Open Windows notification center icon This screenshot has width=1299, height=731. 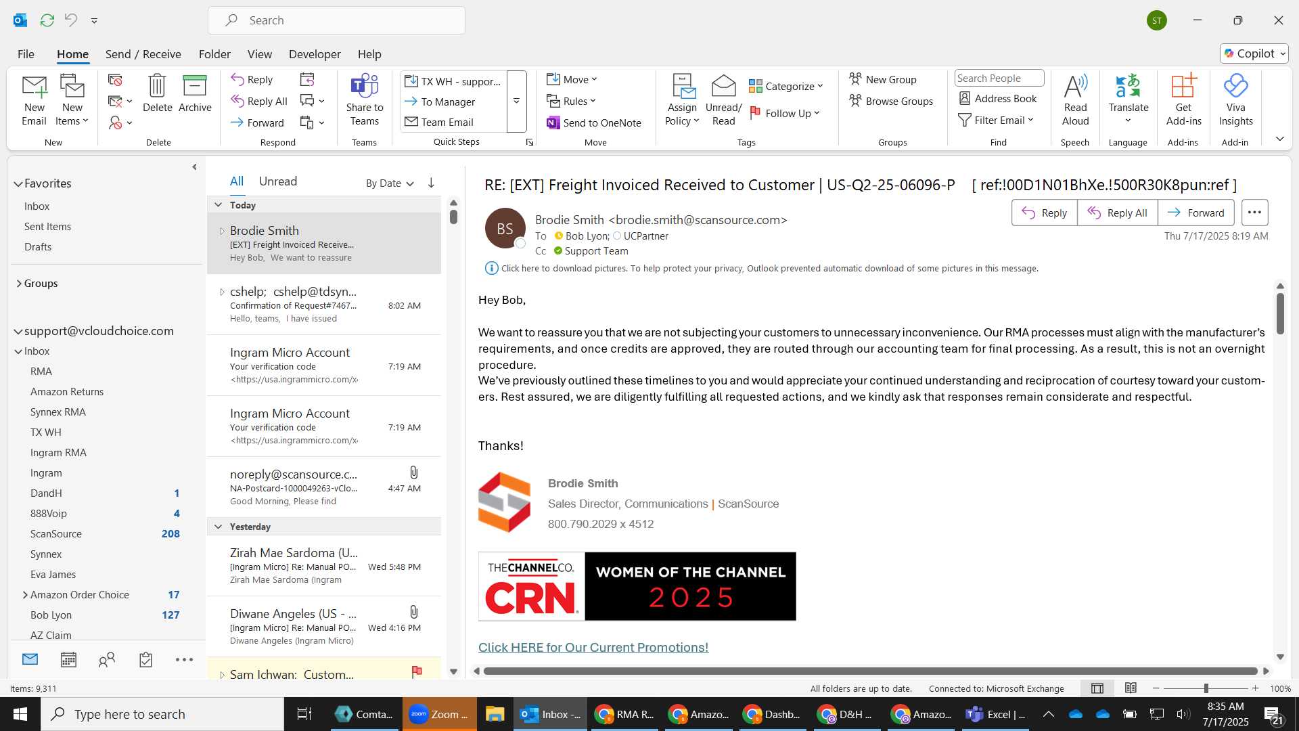point(1273,714)
